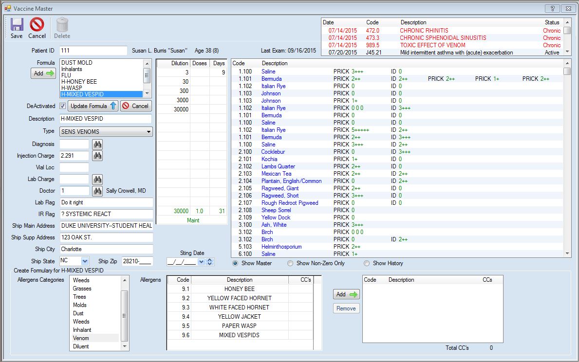Click the help question mark button
The image size is (579, 362).
[553, 8]
